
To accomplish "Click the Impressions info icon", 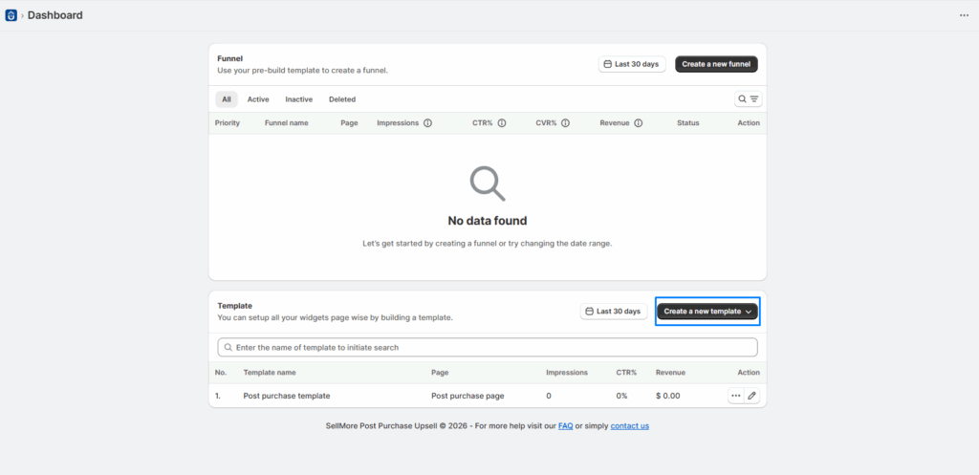I will coord(427,123).
